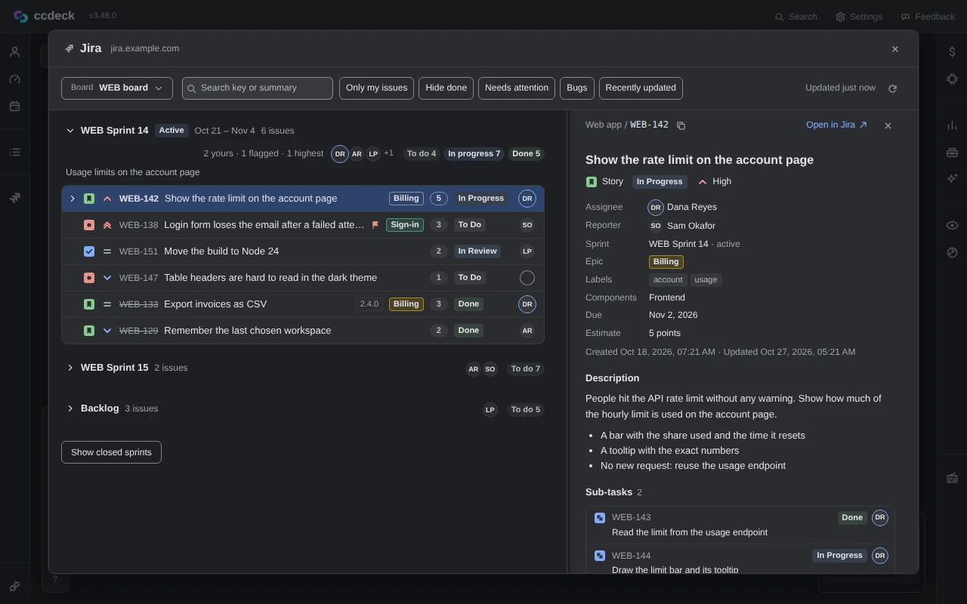The height and width of the screenshot is (604, 967).
Task: Open Feedback in the top bar
Action: [x=928, y=17]
